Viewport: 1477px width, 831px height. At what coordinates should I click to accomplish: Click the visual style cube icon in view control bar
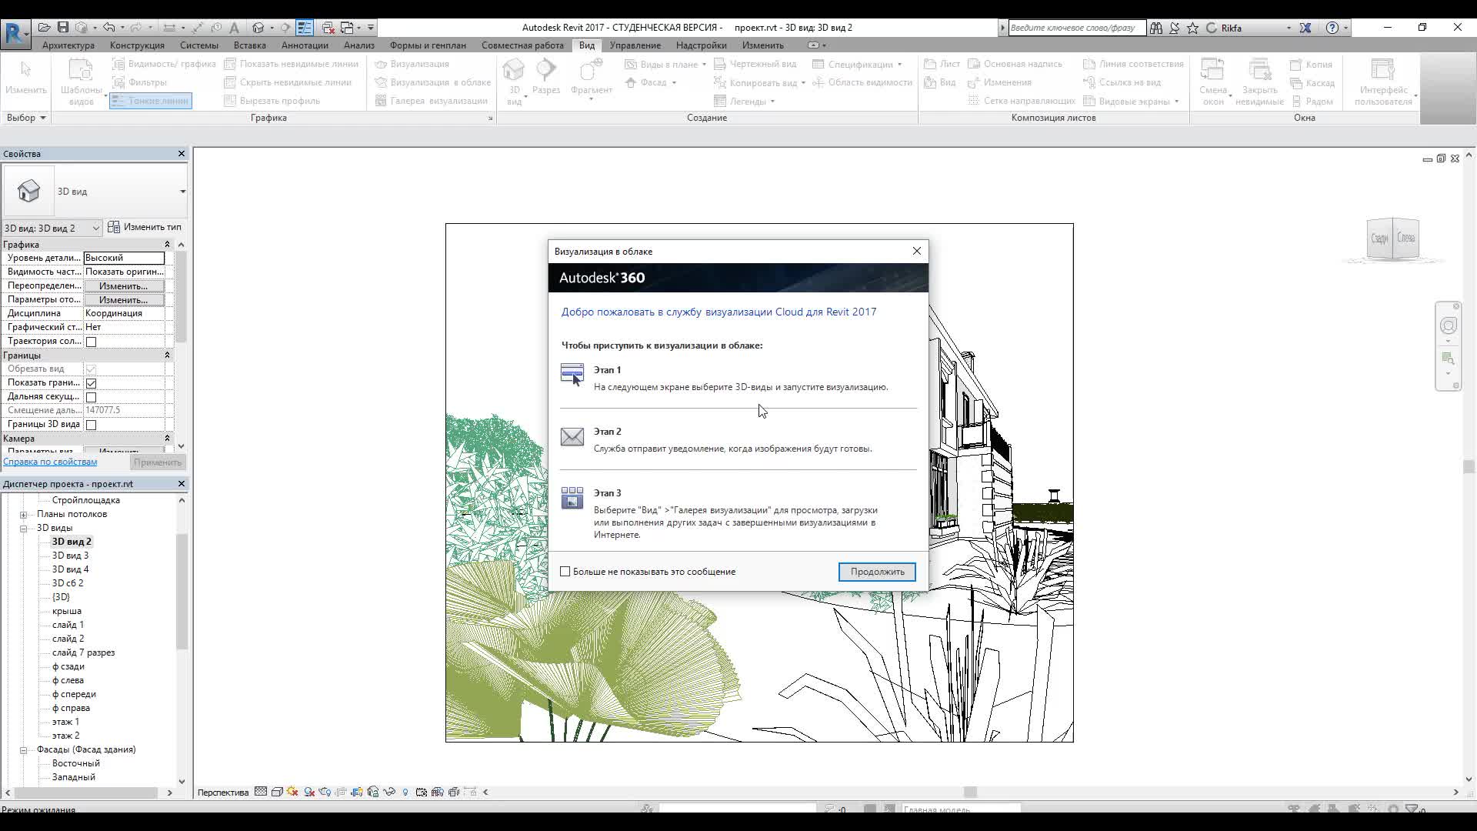click(x=277, y=792)
